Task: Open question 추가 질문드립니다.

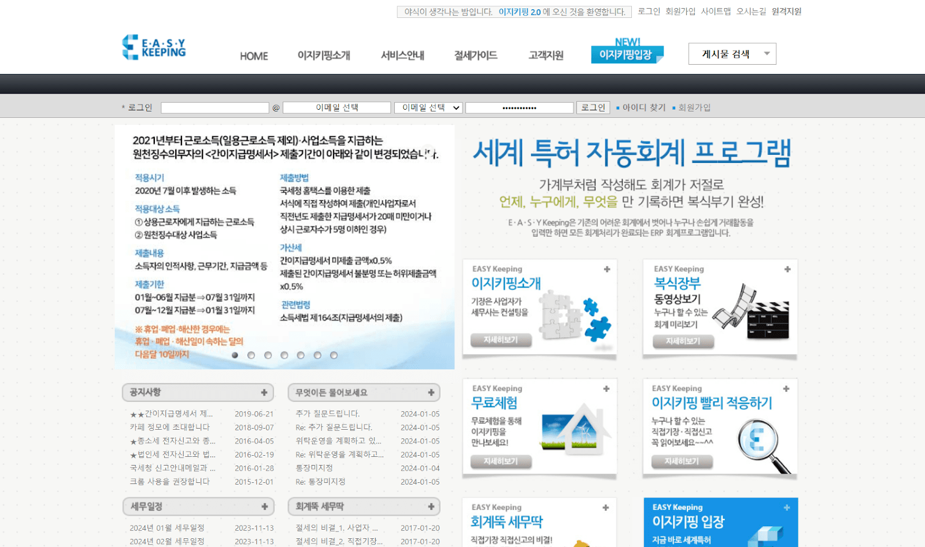Action: click(x=327, y=414)
